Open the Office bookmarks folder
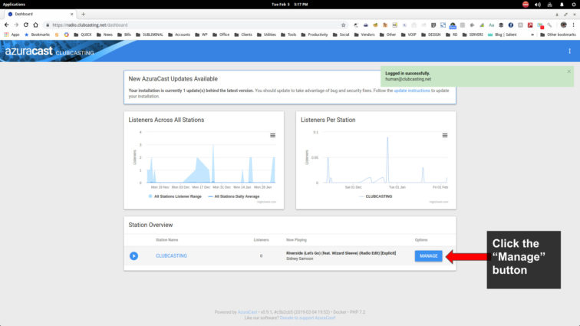580x326 pixels. coord(221,35)
